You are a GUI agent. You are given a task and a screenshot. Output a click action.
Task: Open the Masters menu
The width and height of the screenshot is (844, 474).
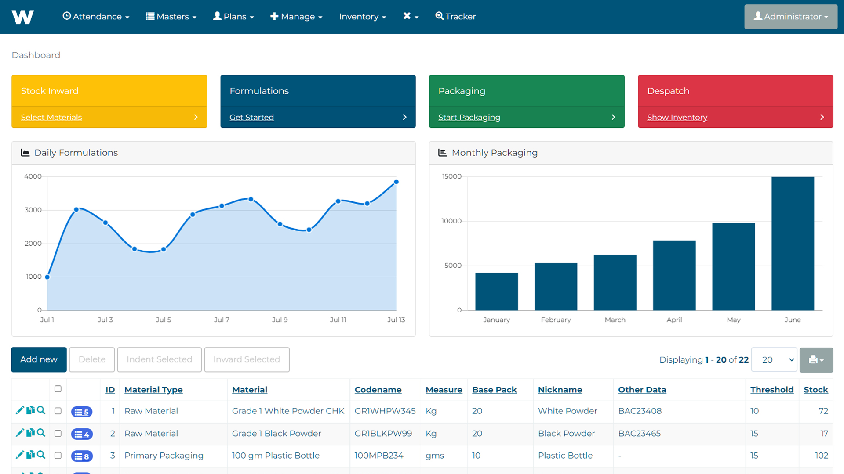[171, 17]
